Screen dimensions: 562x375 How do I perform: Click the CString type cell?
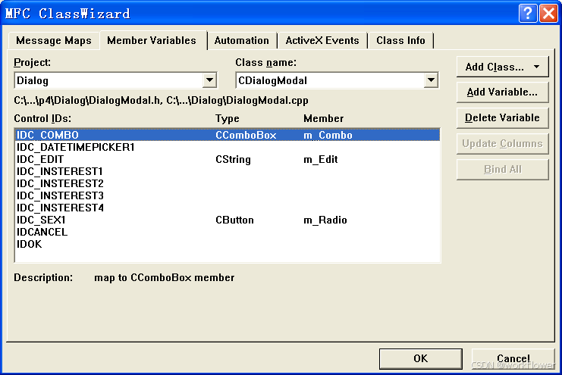[233, 159]
